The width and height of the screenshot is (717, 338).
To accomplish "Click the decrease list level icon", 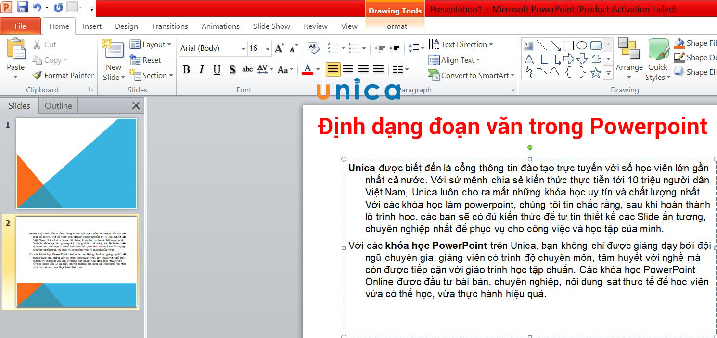I will [x=380, y=48].
